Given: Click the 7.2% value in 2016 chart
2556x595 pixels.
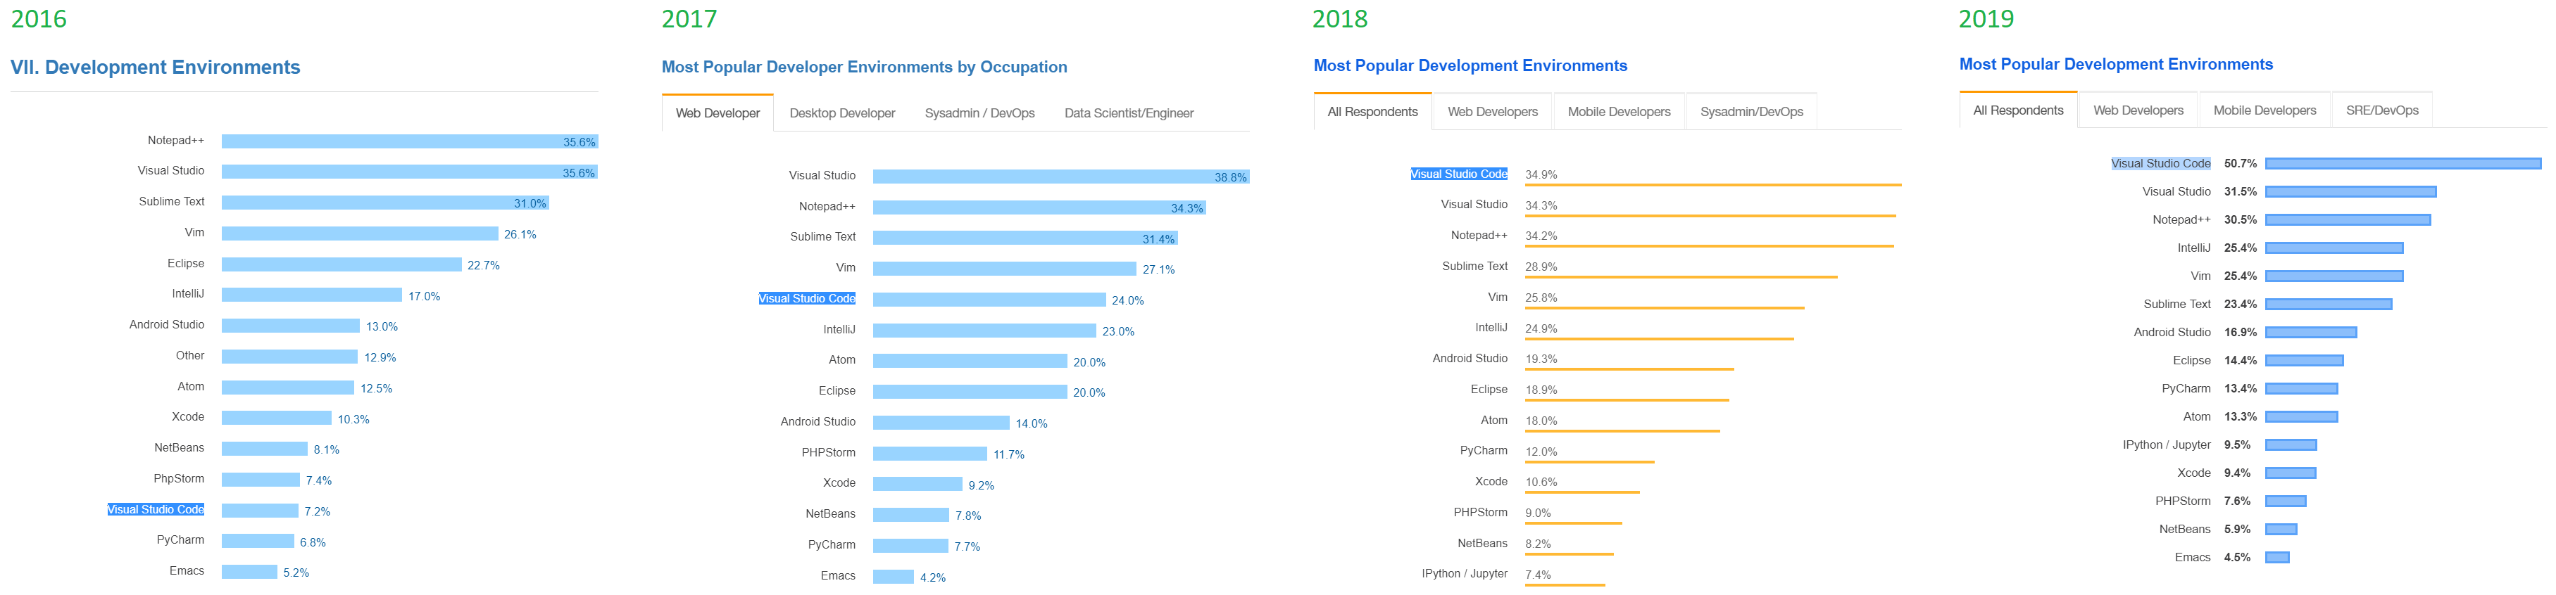Looking at the screenshot, I should pyautogui.click(x=318, y=512).
